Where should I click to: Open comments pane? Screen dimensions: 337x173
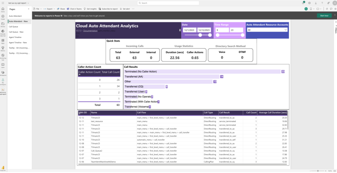(331, 9)
